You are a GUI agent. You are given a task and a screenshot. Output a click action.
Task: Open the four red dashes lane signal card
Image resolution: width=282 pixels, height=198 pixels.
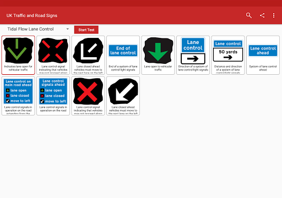click(53, 55)
